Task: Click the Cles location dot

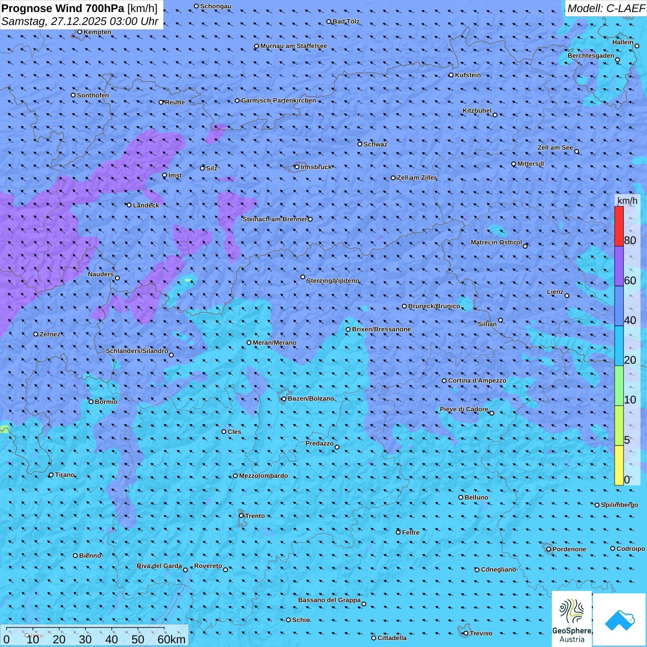Action: point(224,432)
